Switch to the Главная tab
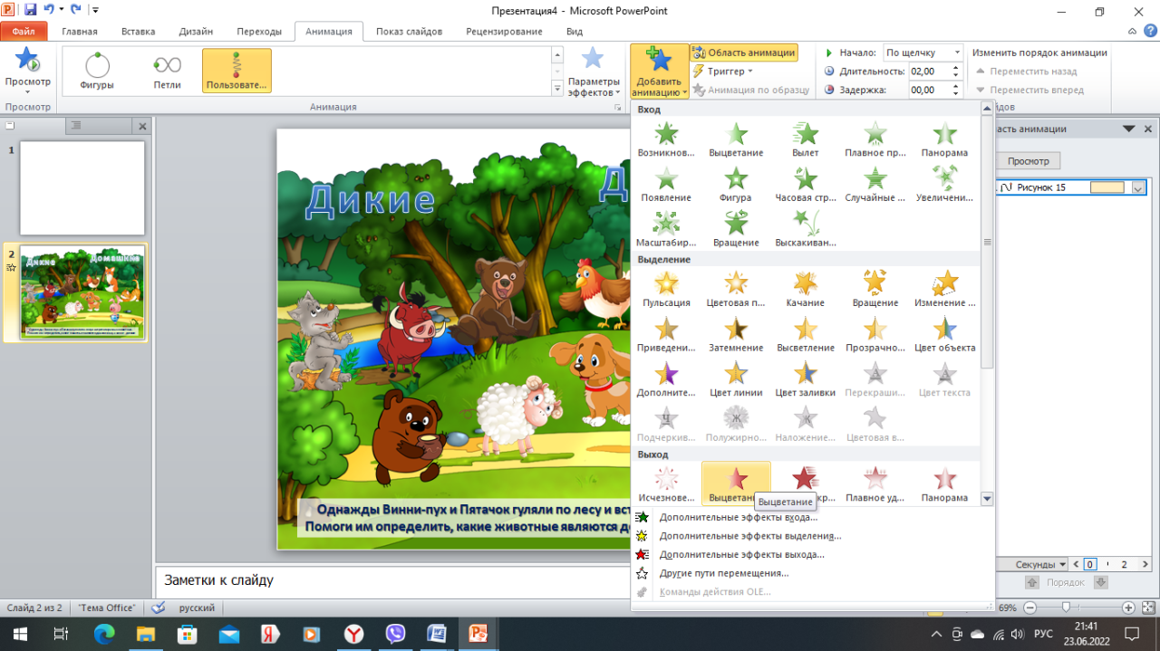The image size is (1160, 651). coord(80,32)
